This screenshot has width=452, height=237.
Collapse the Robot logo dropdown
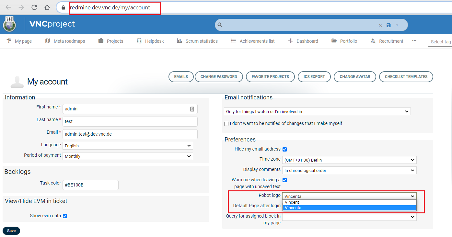tap(349, 196)
